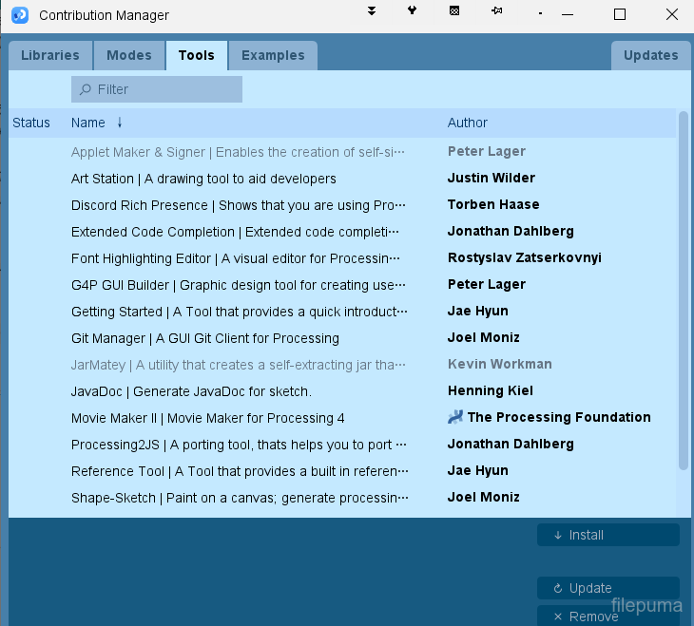The width and height of the screenshot is (694, 626).
Task: Open the Updates tab
Action: click(x=650, y=55)
